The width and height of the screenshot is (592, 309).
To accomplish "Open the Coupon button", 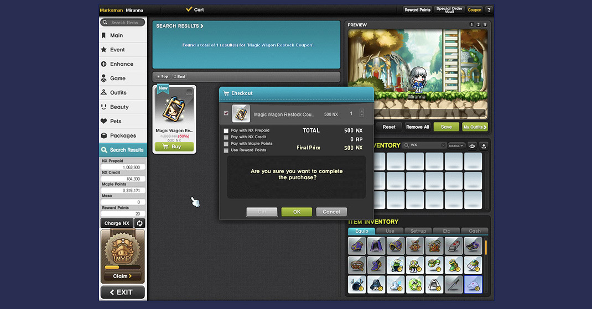I will pyautogui.click(x=475, y=10).
